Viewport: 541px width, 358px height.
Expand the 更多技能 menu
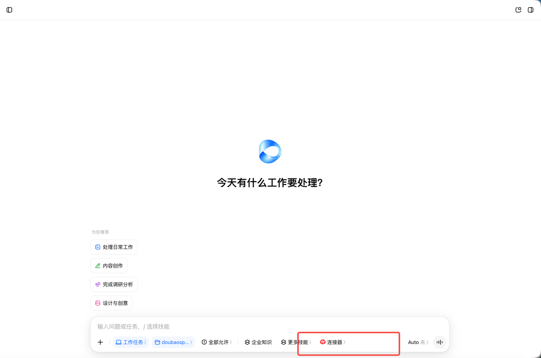pyautogui.click(x=296, y=342)
